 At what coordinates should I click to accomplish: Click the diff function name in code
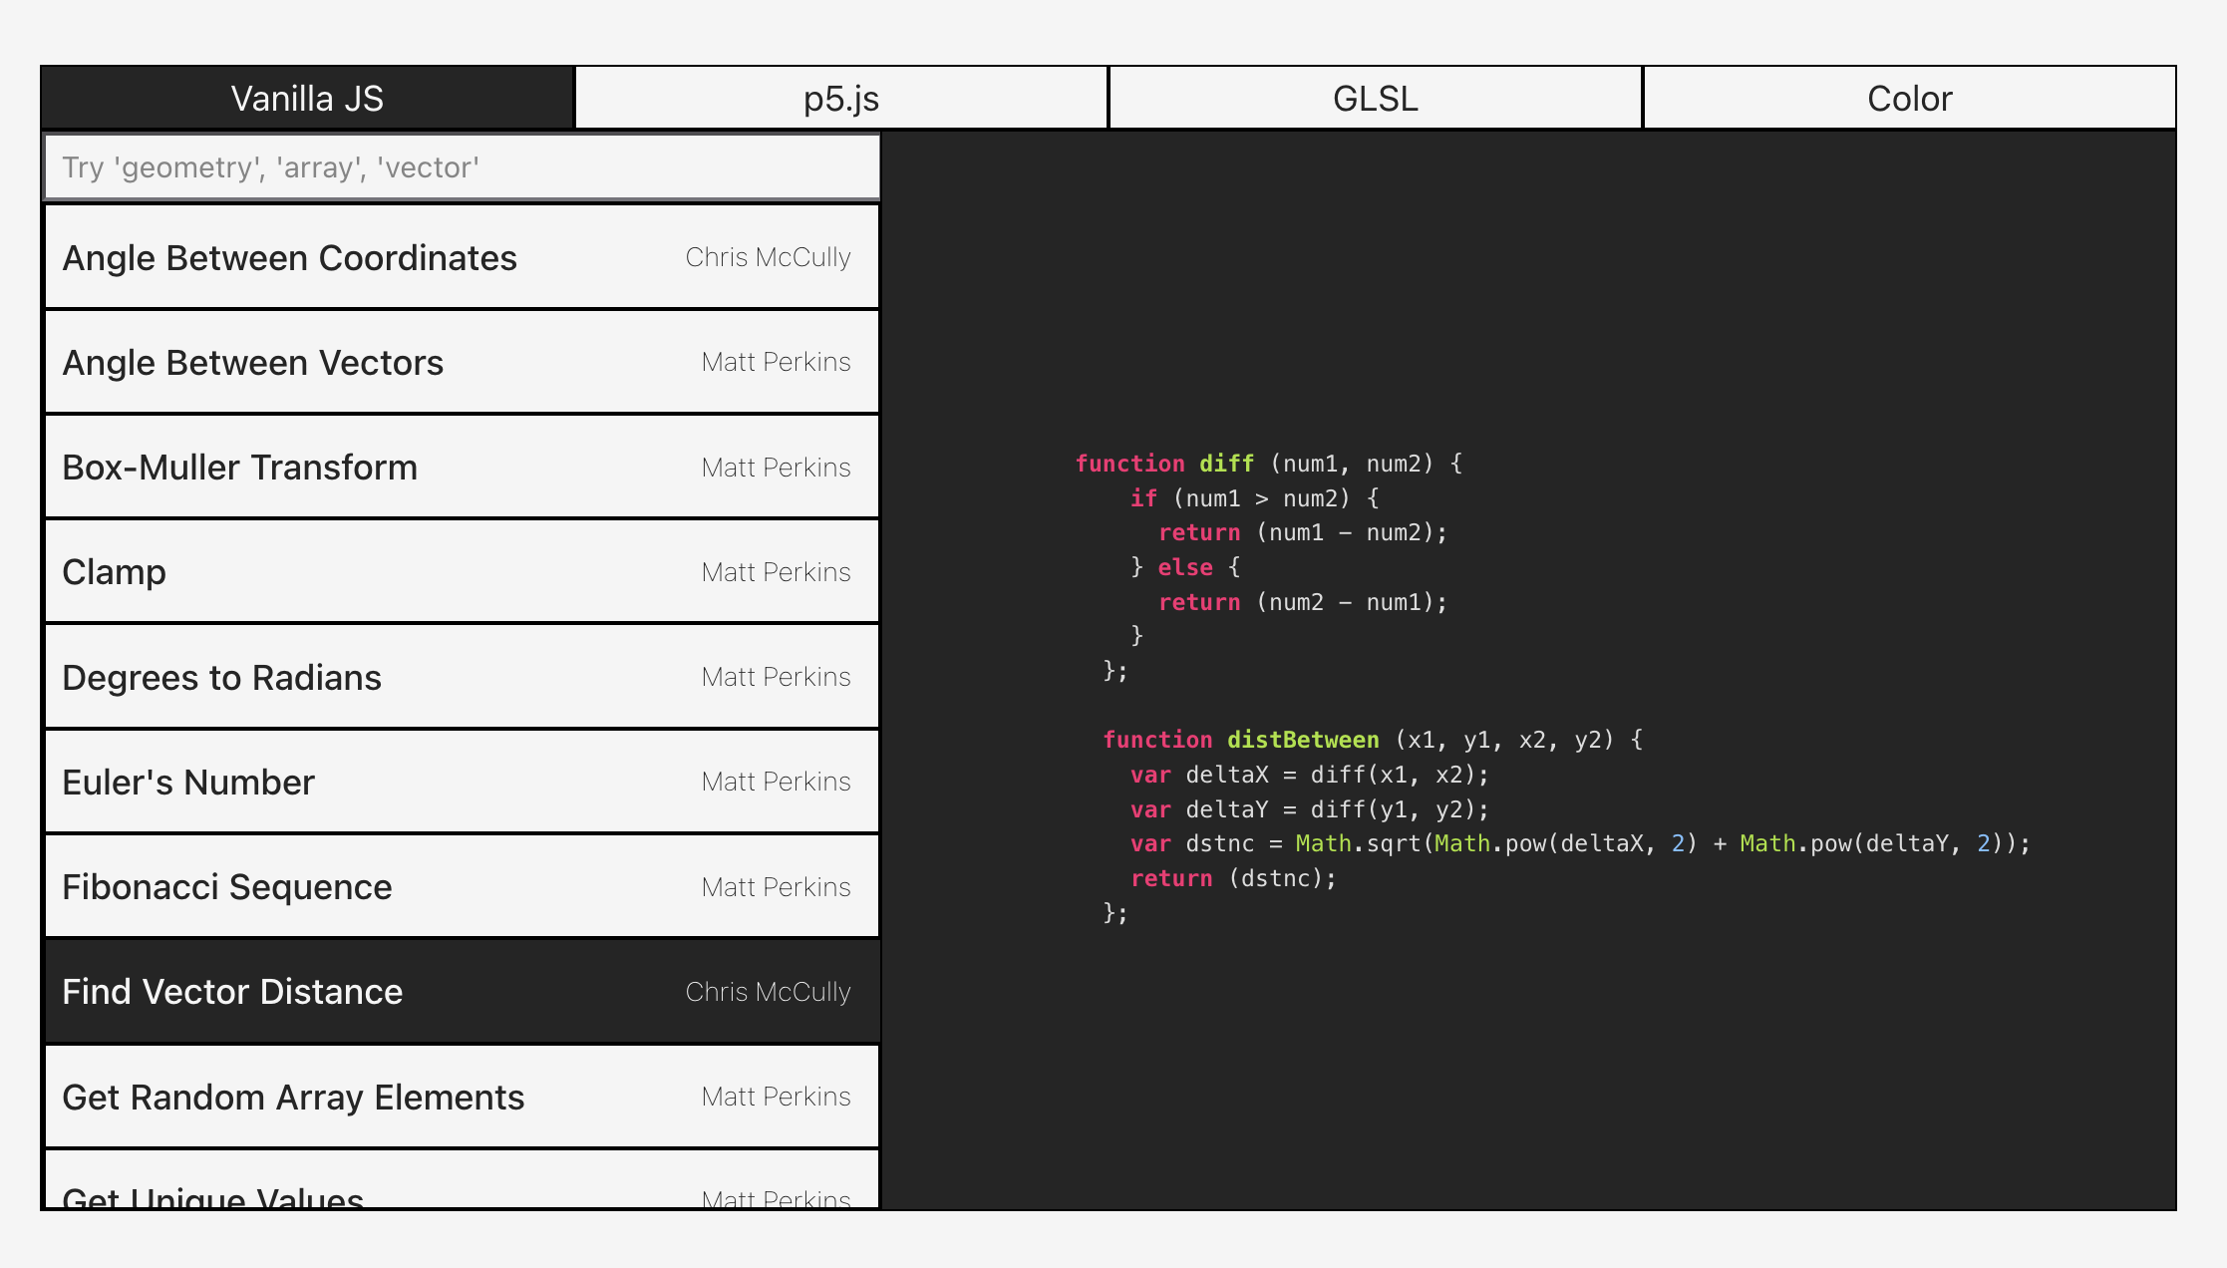point(1226,464)
